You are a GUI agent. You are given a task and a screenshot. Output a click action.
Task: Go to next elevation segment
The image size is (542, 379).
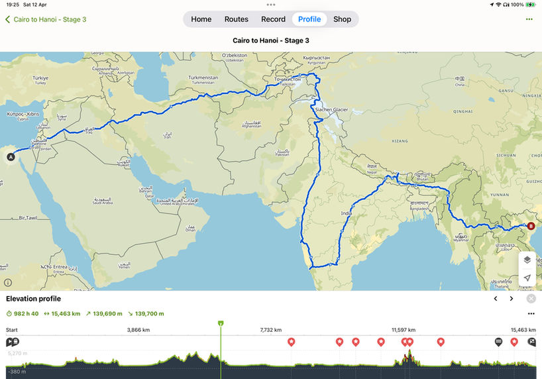point(512,298)
